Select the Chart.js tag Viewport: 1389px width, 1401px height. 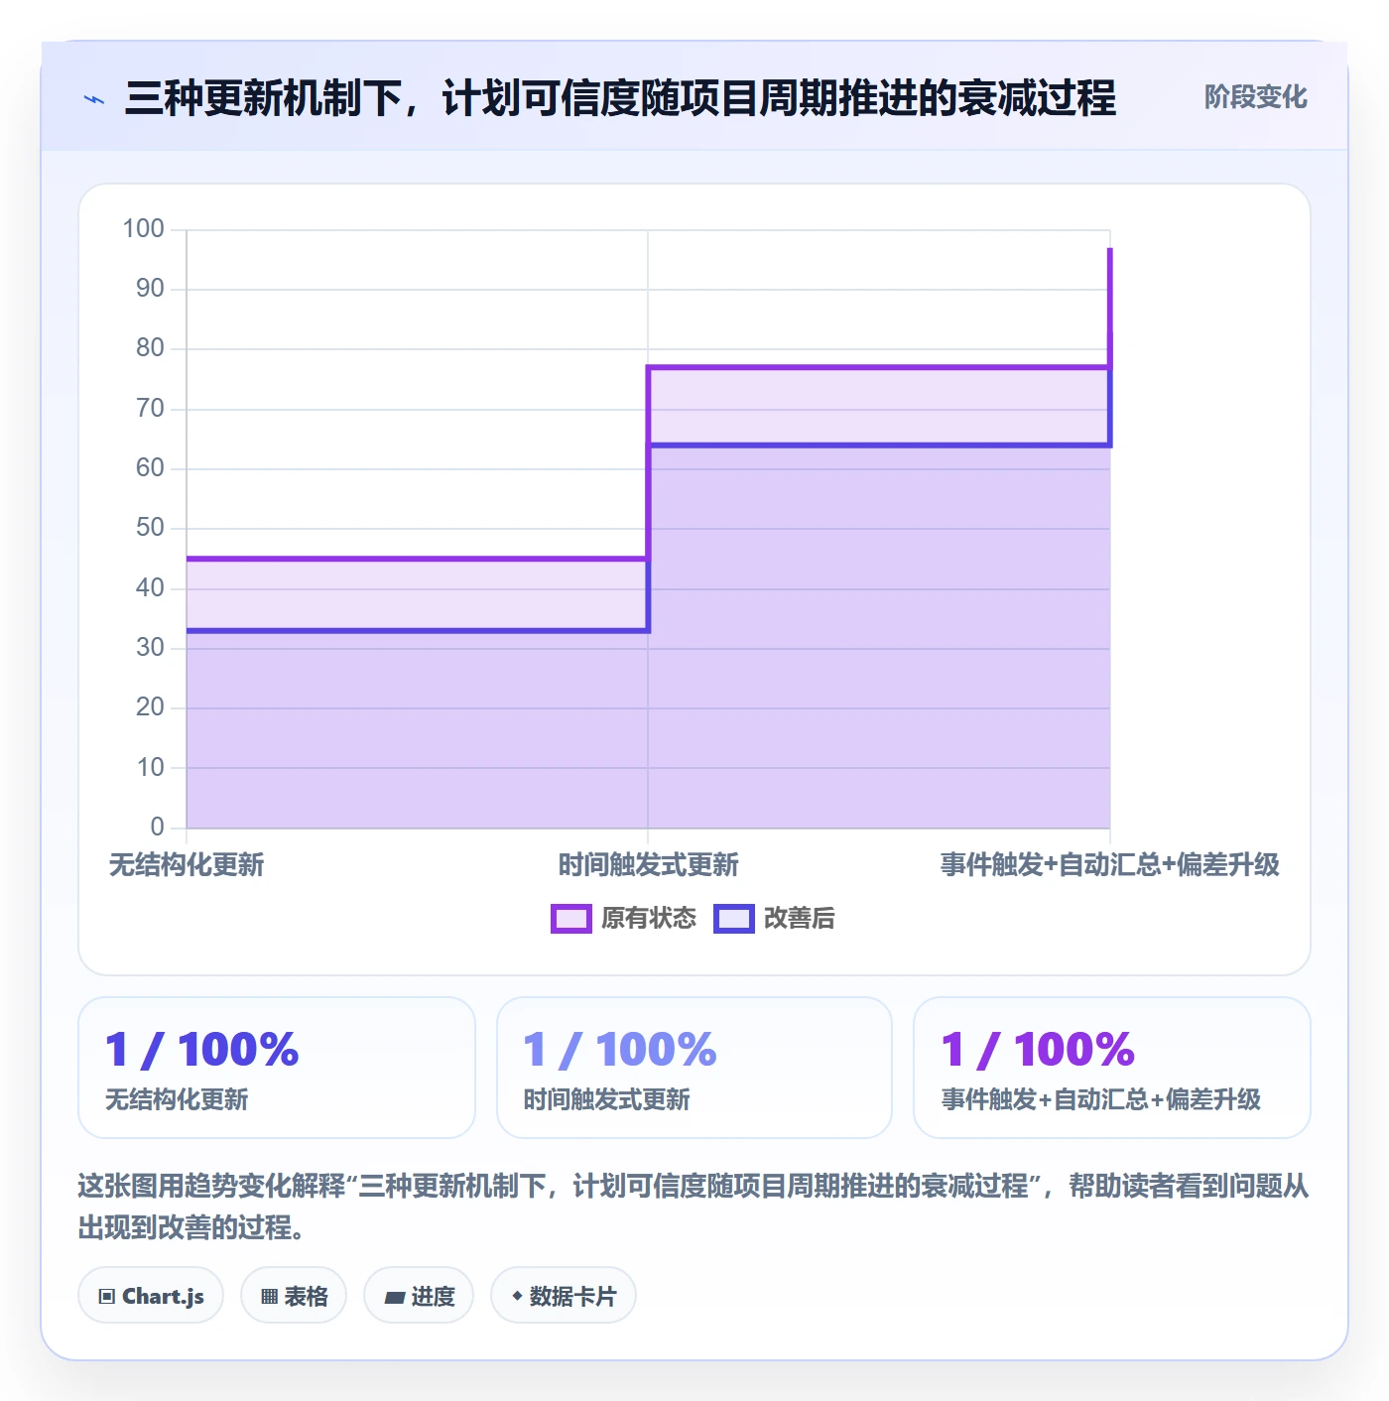(151, 1296)
